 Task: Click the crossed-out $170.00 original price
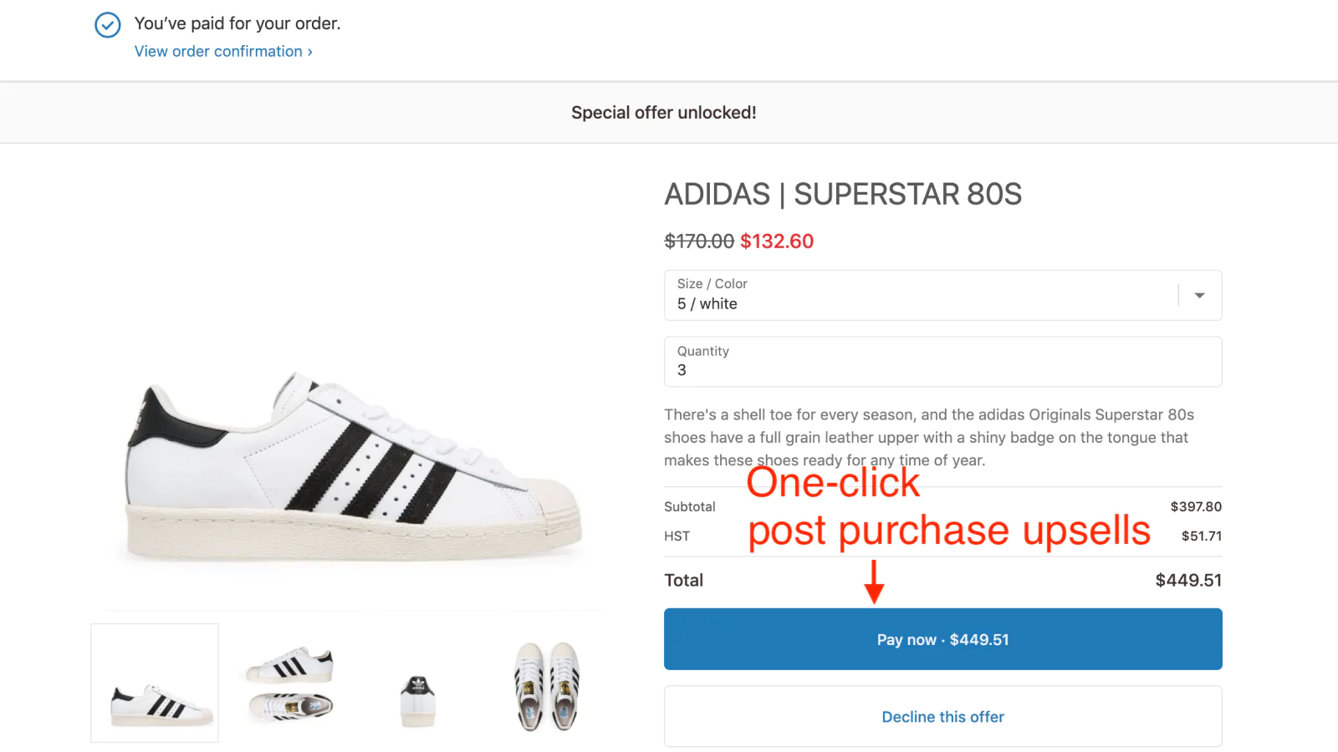pyautogui.click(x=699, y=241)
